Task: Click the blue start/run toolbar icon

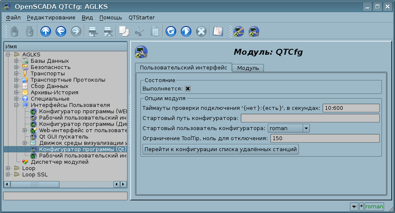Action: point(186,31)
